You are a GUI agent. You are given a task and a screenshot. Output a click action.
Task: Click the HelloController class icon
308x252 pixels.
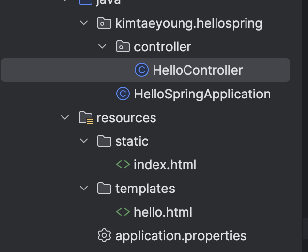[x=142, y=70]
